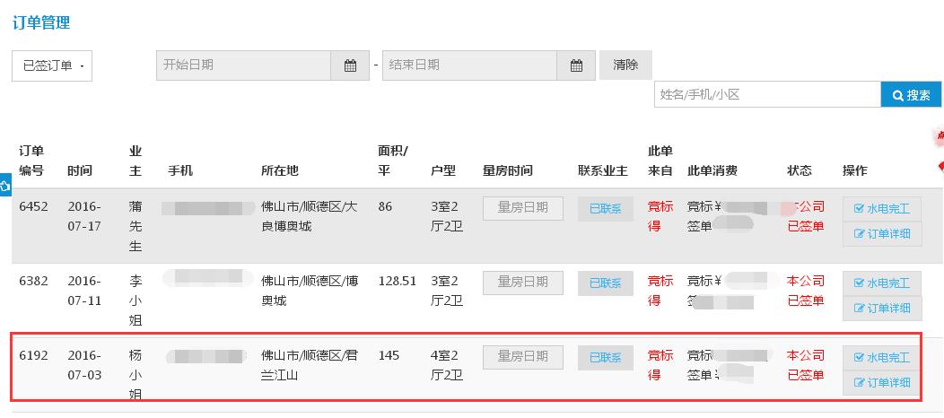The width and height of the screenshot is (944, 418).
Task: Click the search button with magnifier icon
Action: click(911, 95)
